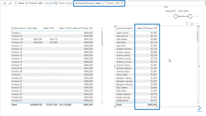This screenshot has width=206, height=116.
Task: Select the Product 2 row
Action: tap(52, 75)
